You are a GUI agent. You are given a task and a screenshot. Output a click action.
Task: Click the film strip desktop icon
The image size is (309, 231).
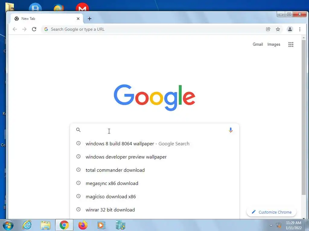35,7
